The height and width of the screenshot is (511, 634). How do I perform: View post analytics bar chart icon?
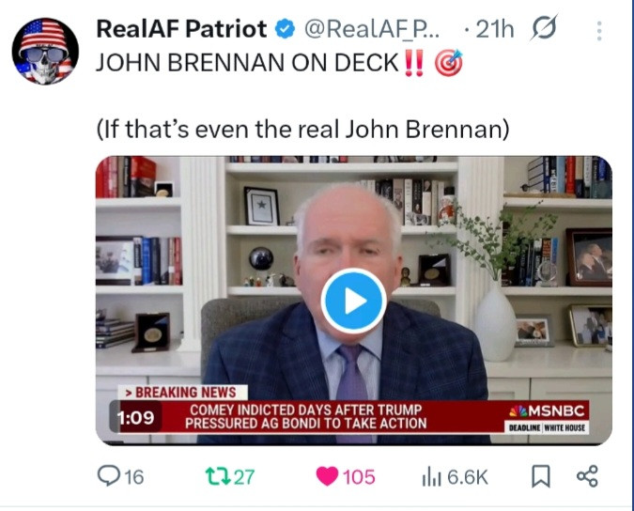[431, 476]
